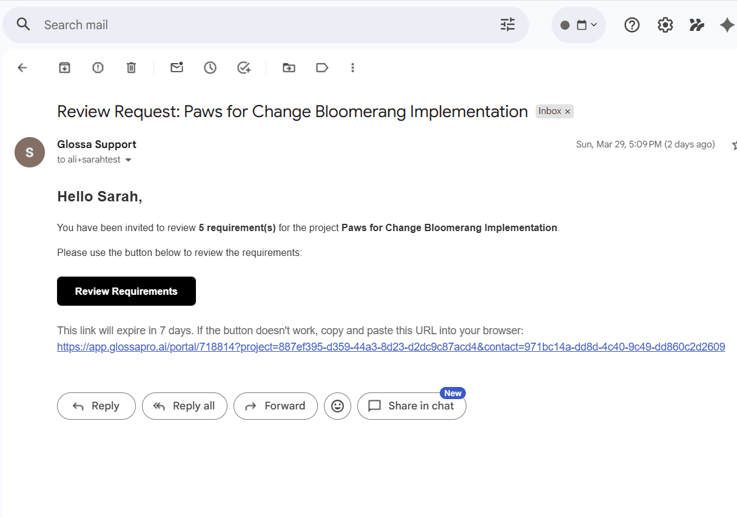Open the emoji reaction picker
The width and height of the screenshot is (737, 518).
click(337, 406)
